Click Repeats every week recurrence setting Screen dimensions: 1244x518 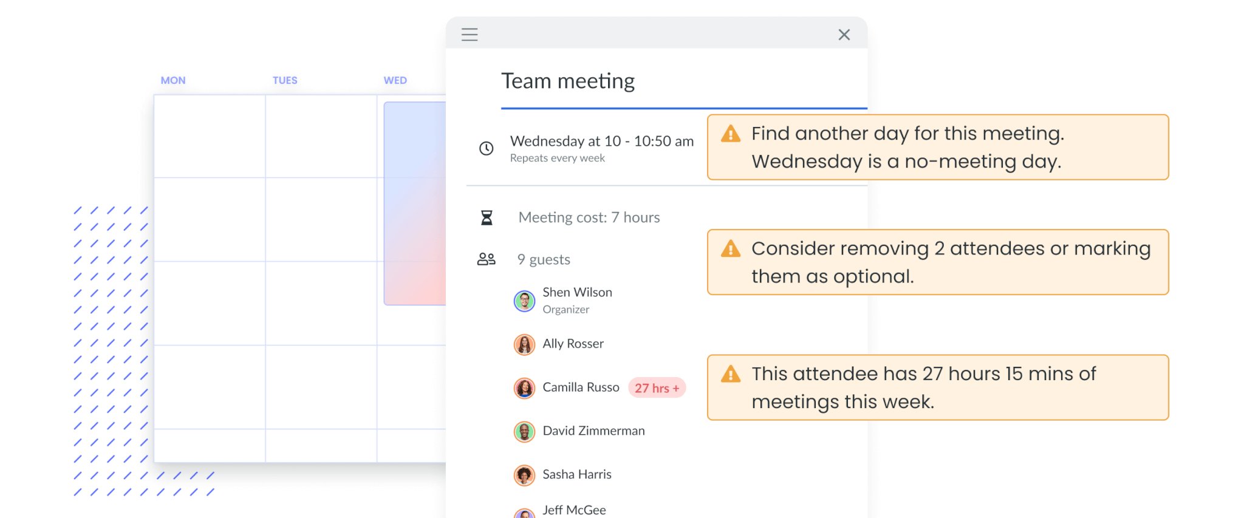557,158
